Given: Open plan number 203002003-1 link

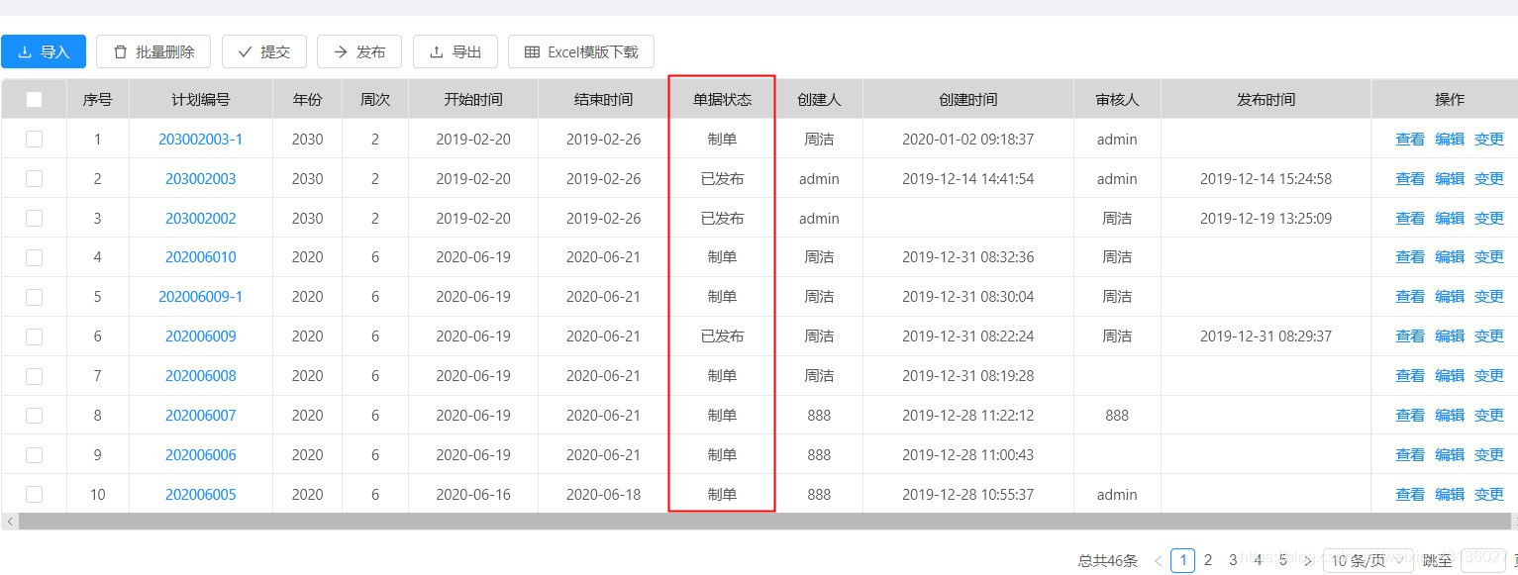Looking at the screenshot, I should (x=201, y=140).
